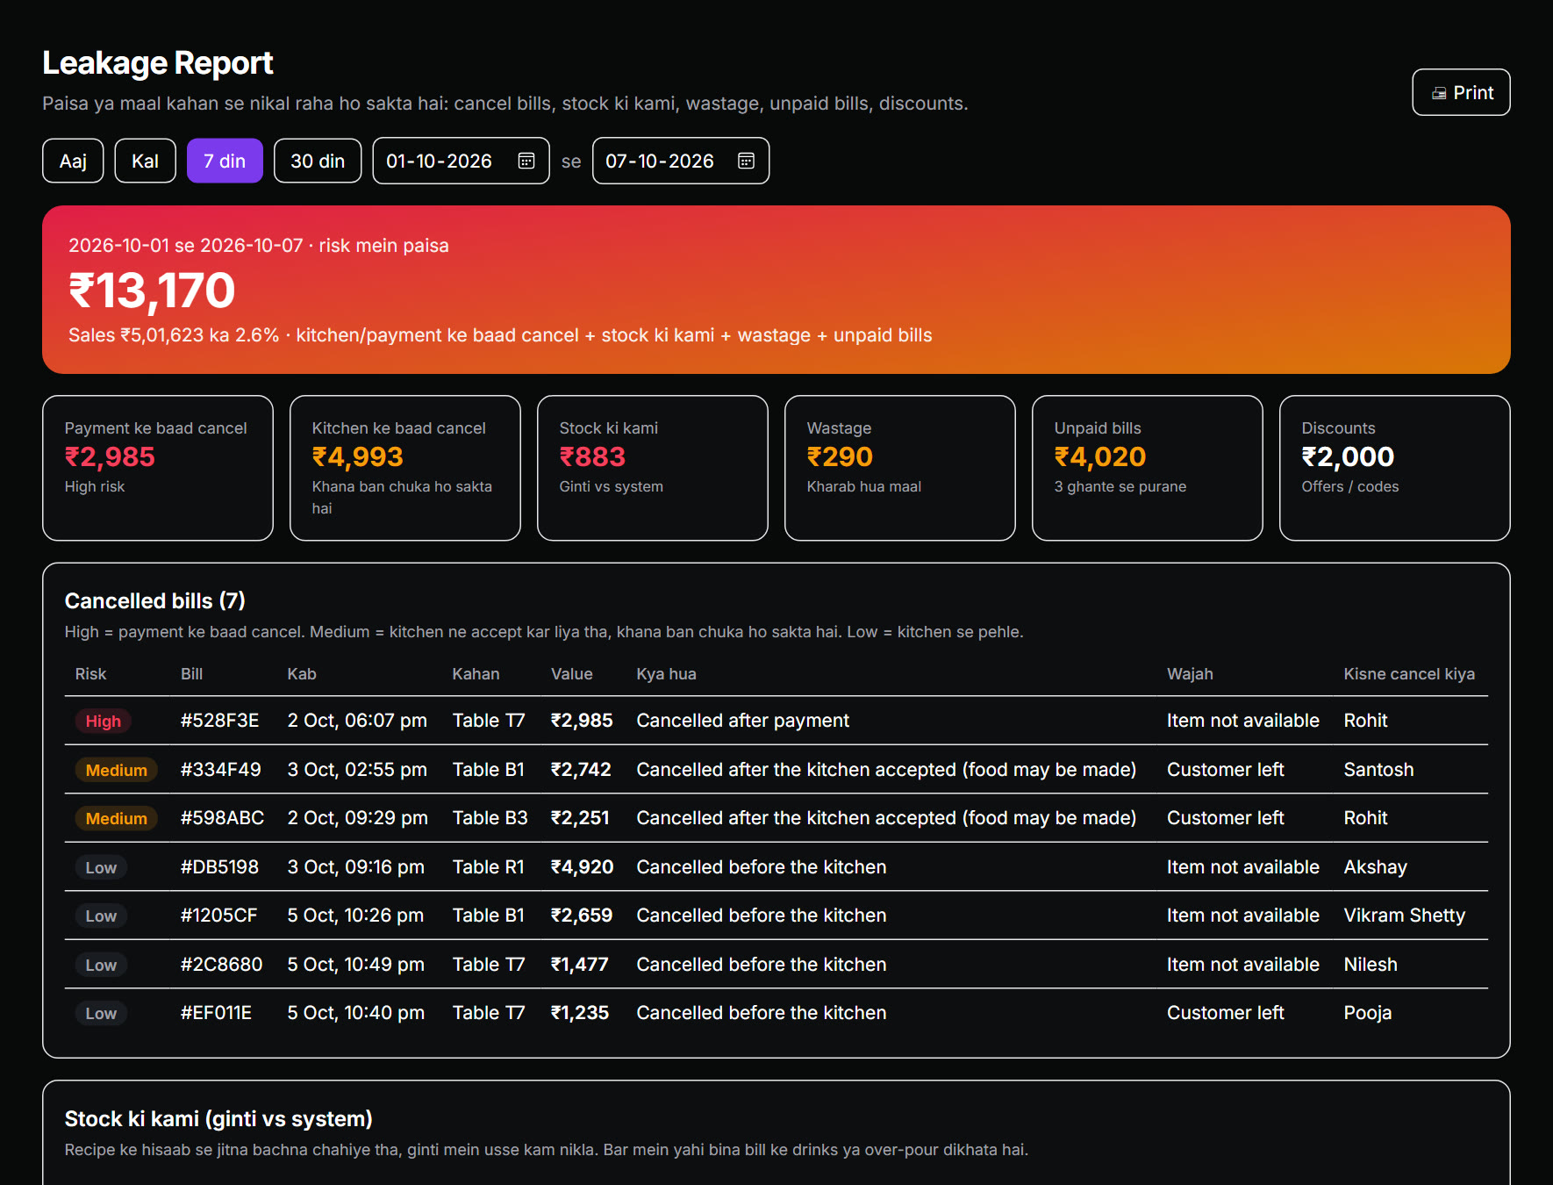Select bill number #334F49
The height and width of the screenshot is (1185, 1553).
coord(220,770)
